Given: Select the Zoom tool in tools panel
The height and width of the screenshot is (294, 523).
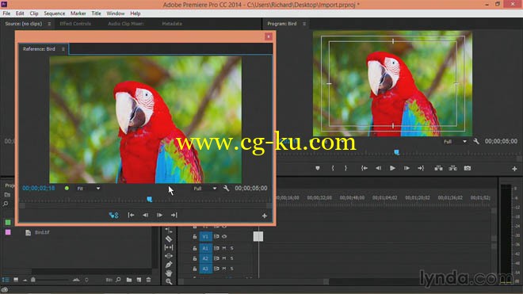Looking at the screenshot, I should click(169, 281).
